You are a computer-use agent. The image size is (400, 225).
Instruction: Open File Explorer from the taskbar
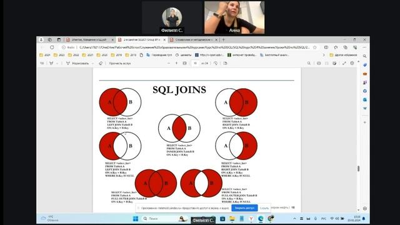(x=232, y=219)
